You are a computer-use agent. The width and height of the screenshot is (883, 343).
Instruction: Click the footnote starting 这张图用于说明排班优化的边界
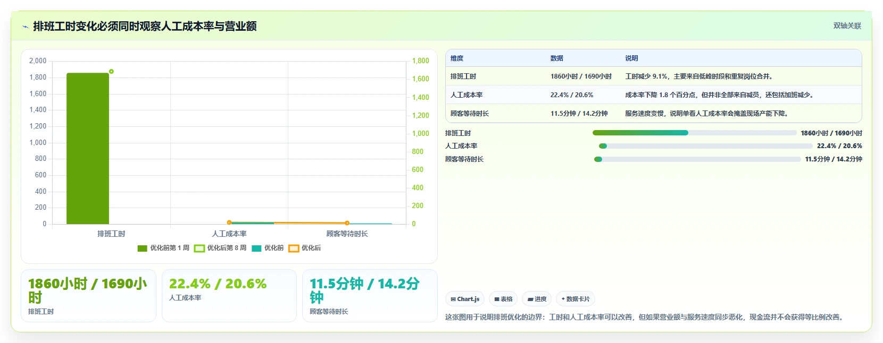[645, 317]
